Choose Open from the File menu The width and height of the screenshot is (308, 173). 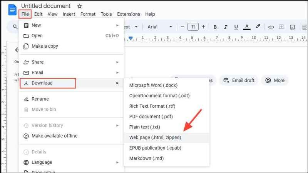click(72, 36)
